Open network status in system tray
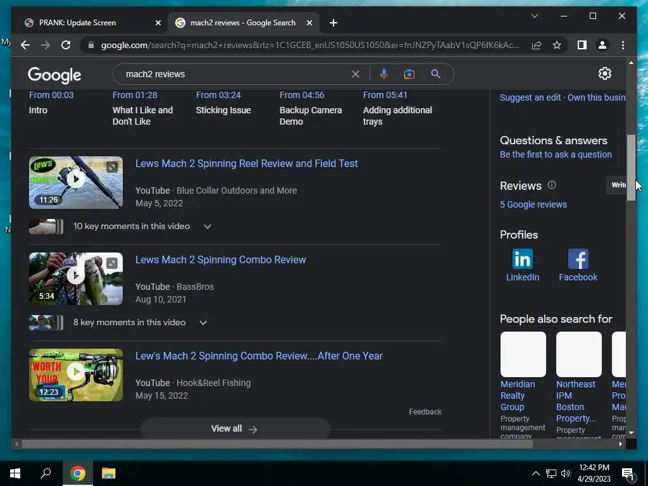Viewport: 648px width, 486px height. click(x=551, y=473)
